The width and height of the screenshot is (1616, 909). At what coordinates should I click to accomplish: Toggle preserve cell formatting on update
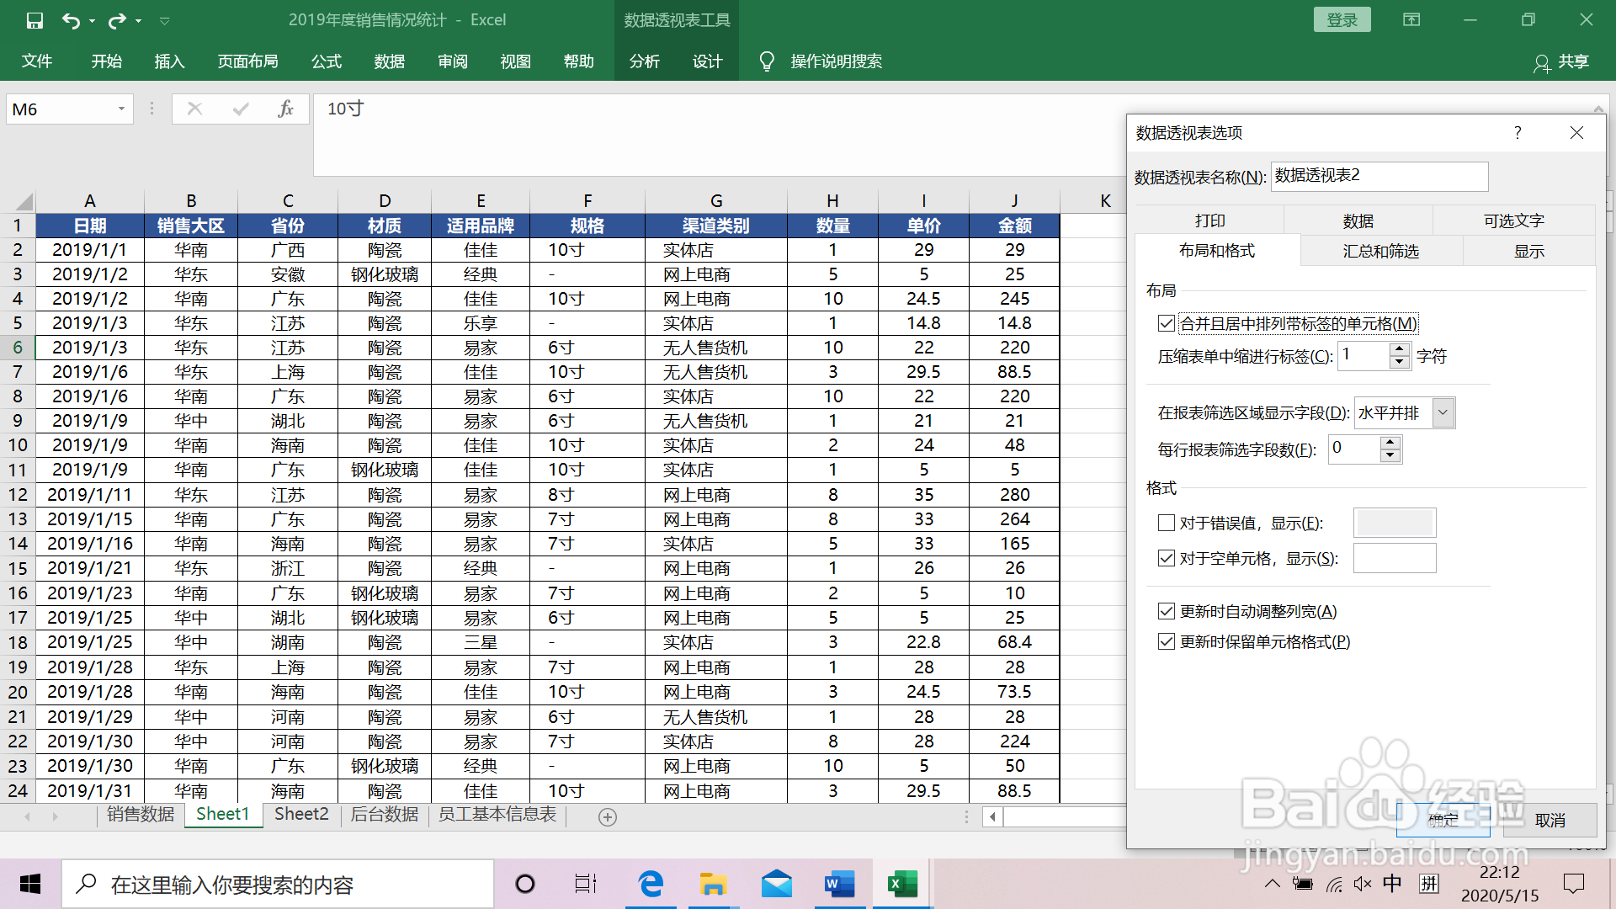point(1167,641)
